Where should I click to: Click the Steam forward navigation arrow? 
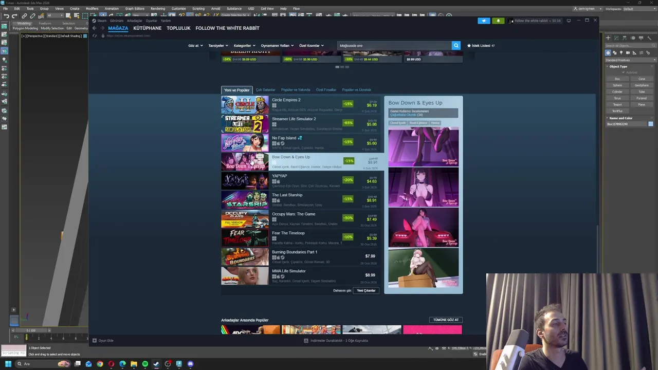[x=102, y=28]
